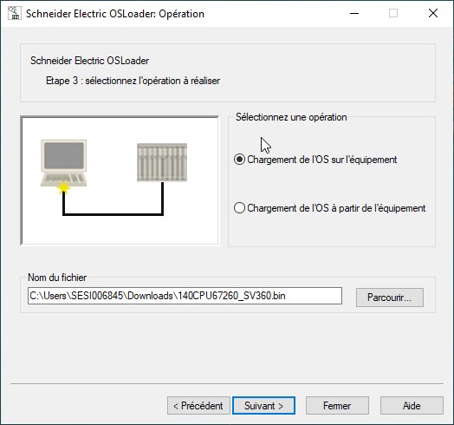Continue with the Suivant button
This screenshot has width=454, height=425.
pos(263,406)
